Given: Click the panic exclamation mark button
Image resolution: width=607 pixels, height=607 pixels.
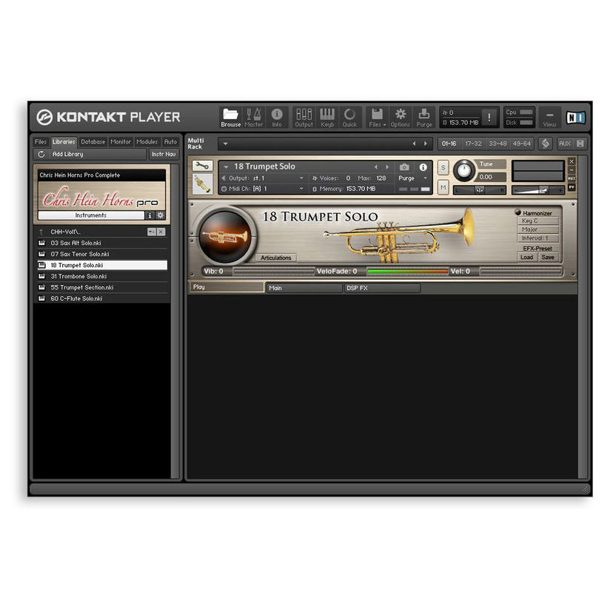Looking at the screenshot, I should pos(489,117).
